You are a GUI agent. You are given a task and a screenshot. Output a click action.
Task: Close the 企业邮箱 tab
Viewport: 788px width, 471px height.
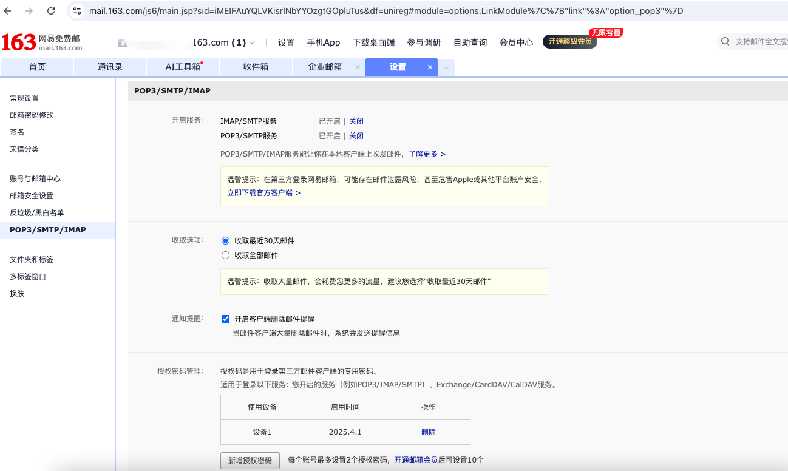[357, 67]
